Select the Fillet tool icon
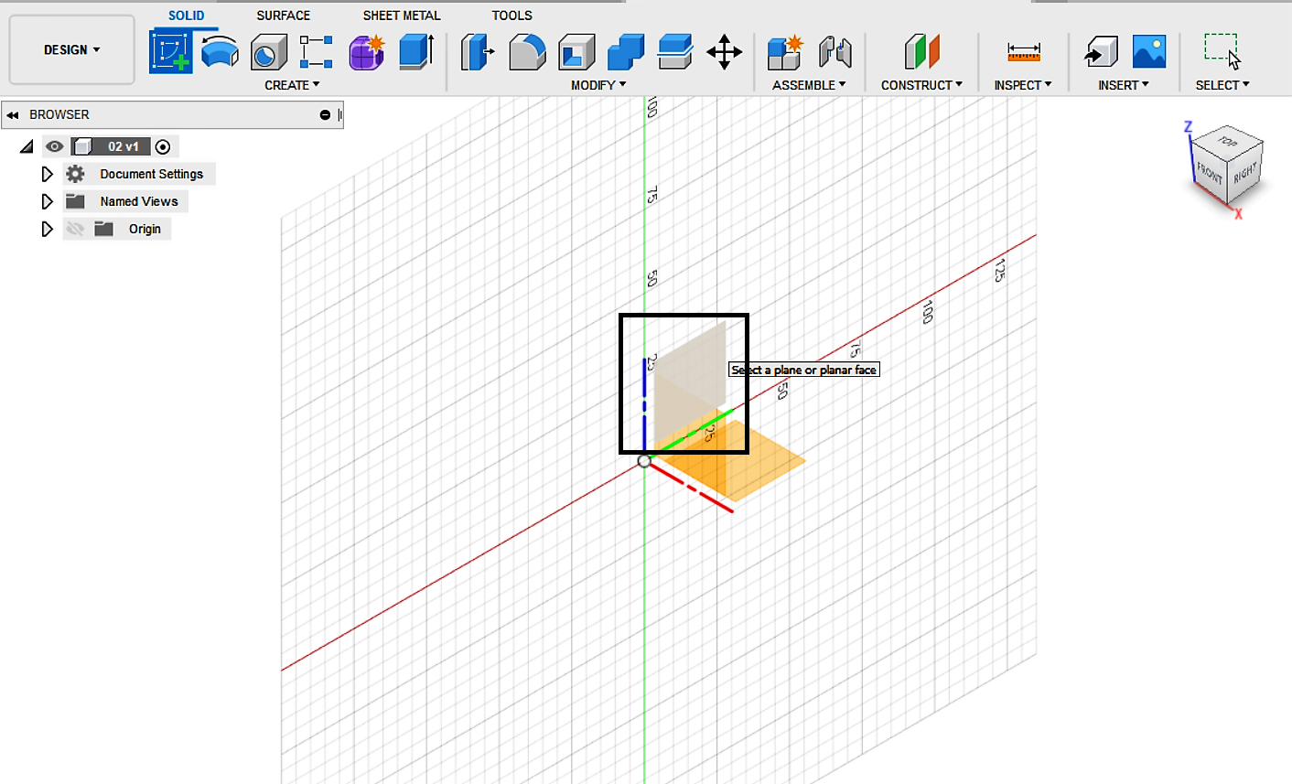 pyautogui.click(x=527, y=52)
